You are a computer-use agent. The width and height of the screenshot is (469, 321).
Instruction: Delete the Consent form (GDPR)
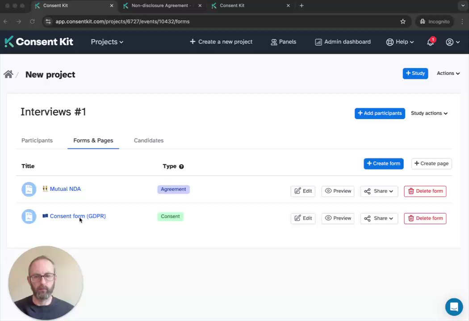pyautogui.click(x=425, y=218)
